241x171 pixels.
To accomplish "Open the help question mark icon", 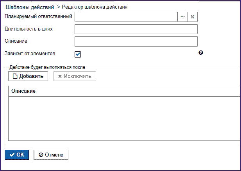I will [x=201, y=53].
